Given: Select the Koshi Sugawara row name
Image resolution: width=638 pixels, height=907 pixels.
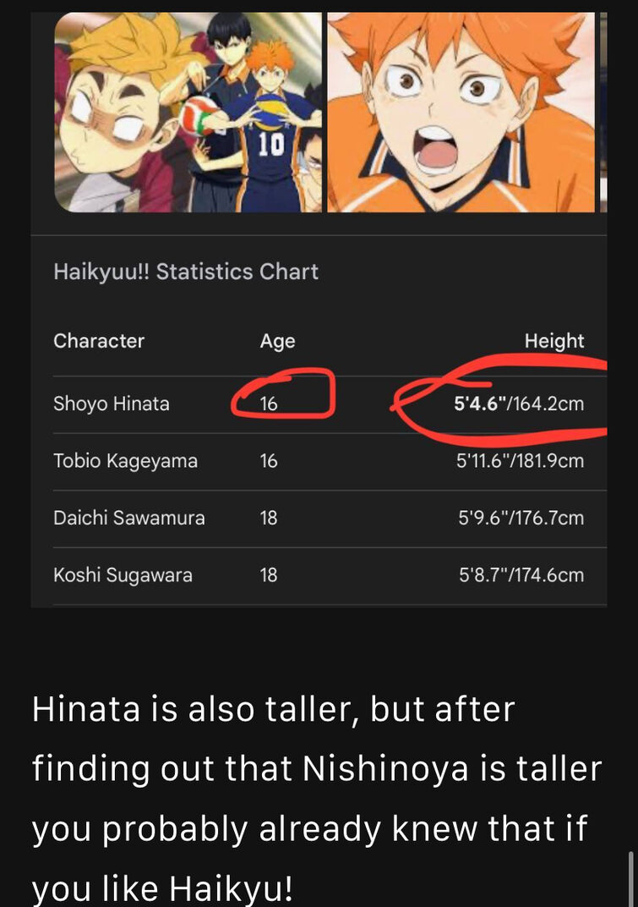Looking at the screenshot, I should [x=123, y=575].
